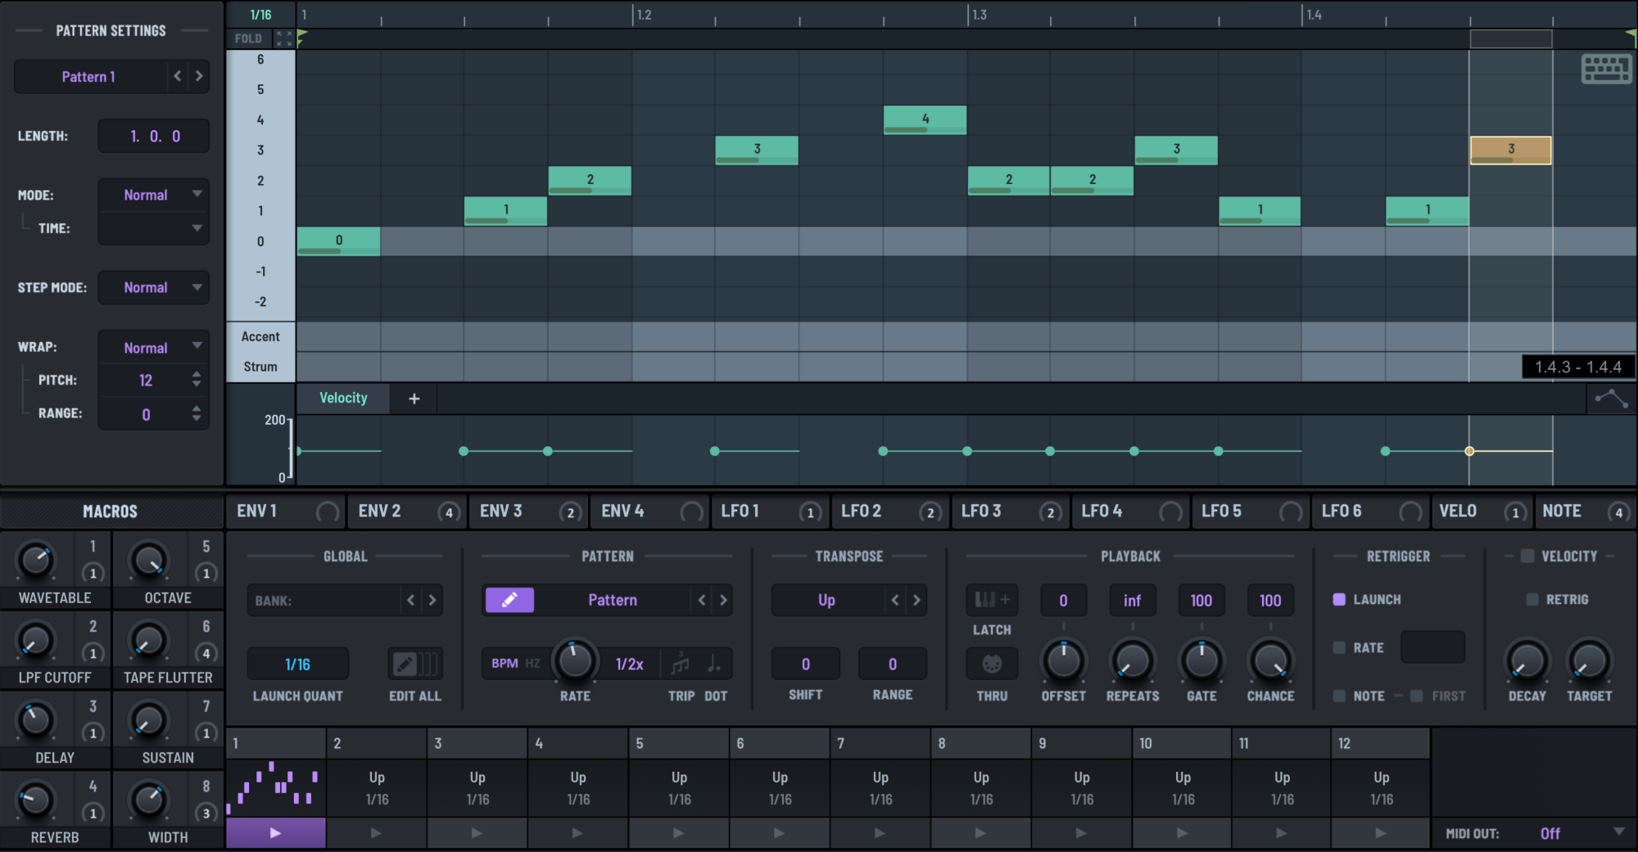Click the ENV 1 modulation ring icon

328,512
